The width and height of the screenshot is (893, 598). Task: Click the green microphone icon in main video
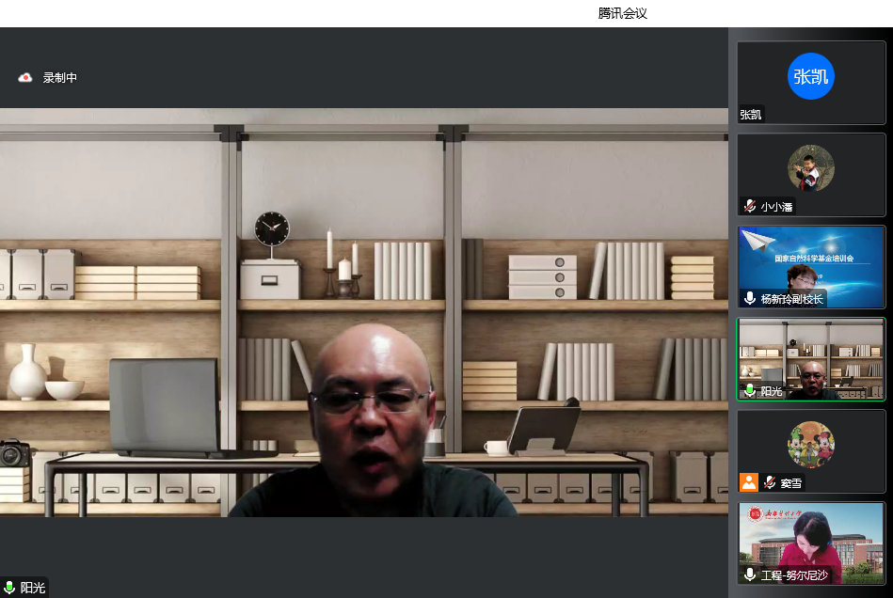(x=10, y=588)
